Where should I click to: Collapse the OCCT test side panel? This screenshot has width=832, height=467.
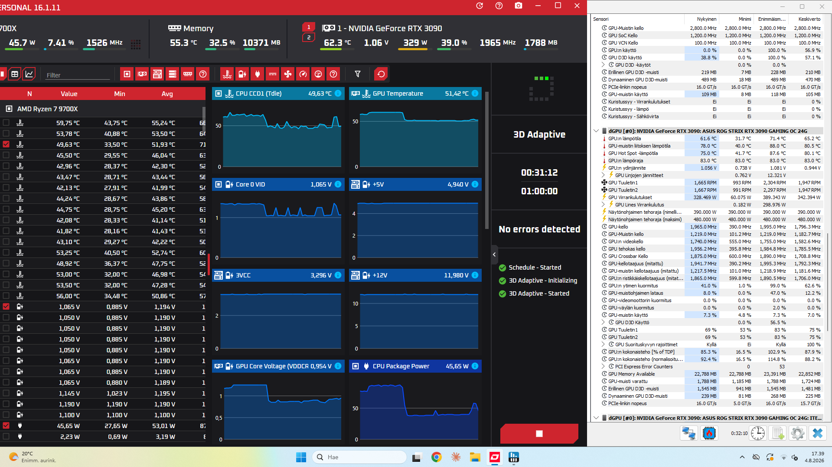point(494,254)
